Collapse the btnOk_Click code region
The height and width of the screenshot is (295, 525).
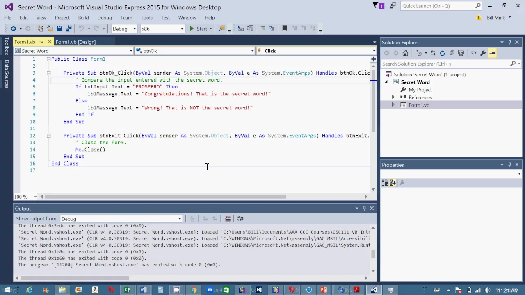coord(48,73)
